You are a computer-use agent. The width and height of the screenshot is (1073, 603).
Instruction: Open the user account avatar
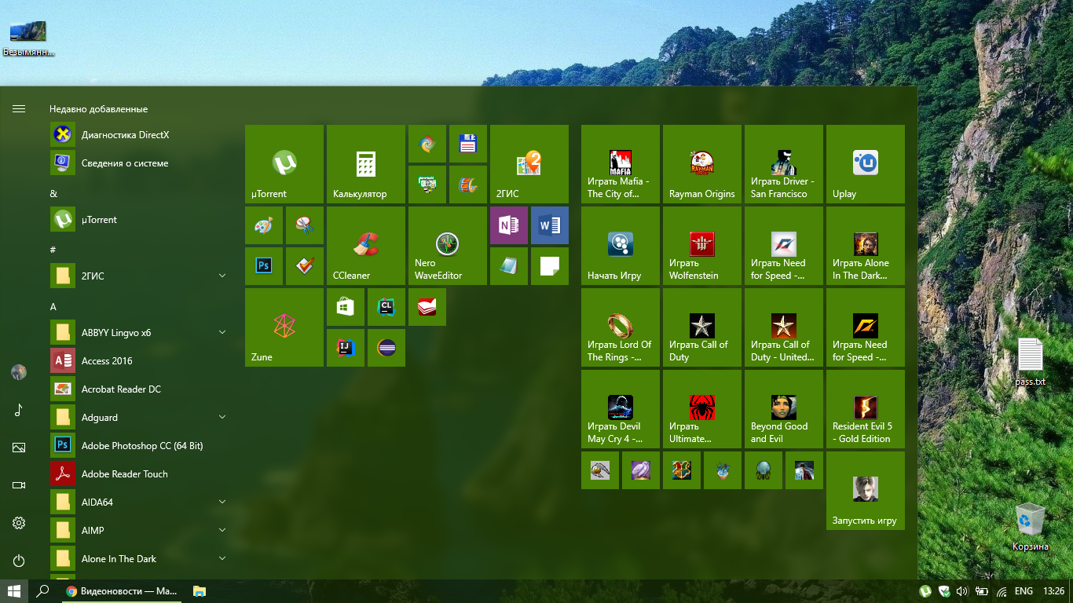point(19,372)
